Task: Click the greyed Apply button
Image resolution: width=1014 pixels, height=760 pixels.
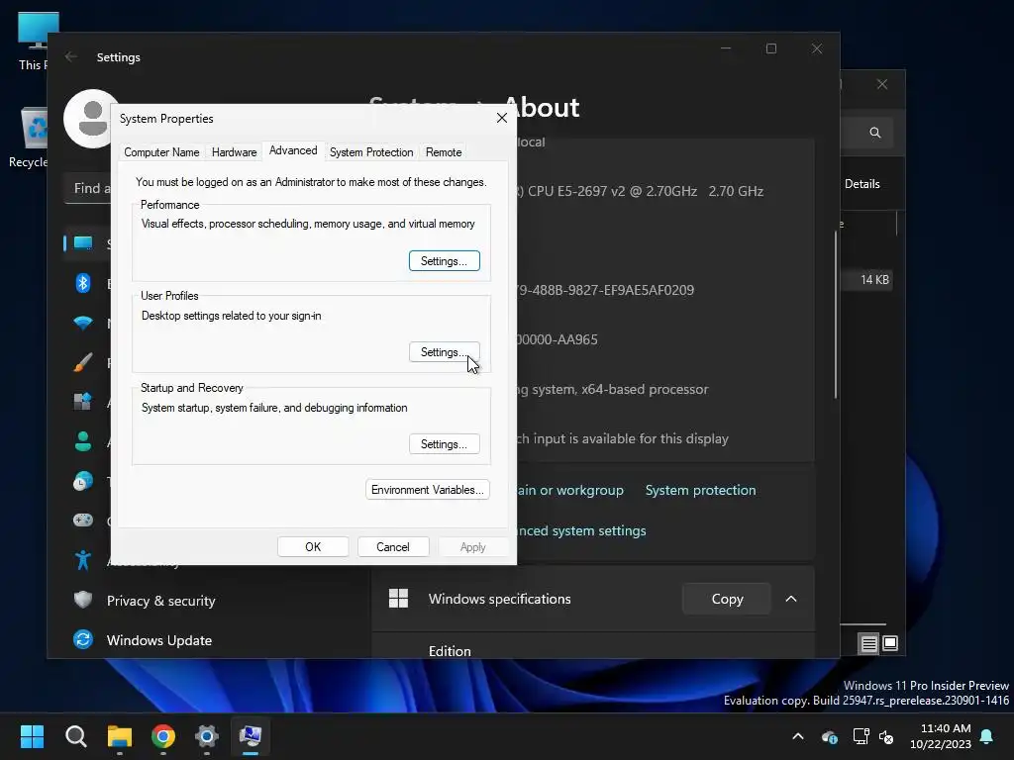Action: [x=472, y=546]
